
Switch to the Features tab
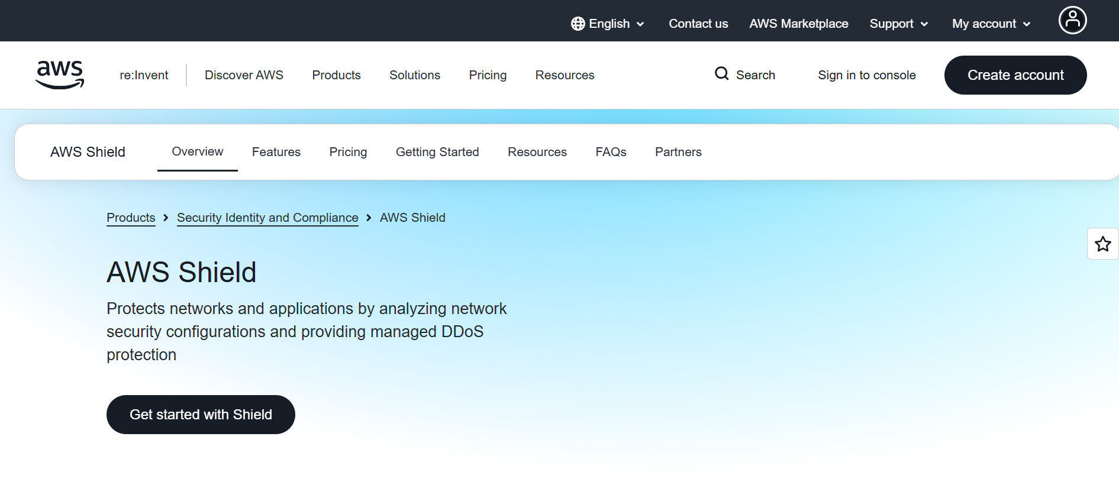pos(276,152)
